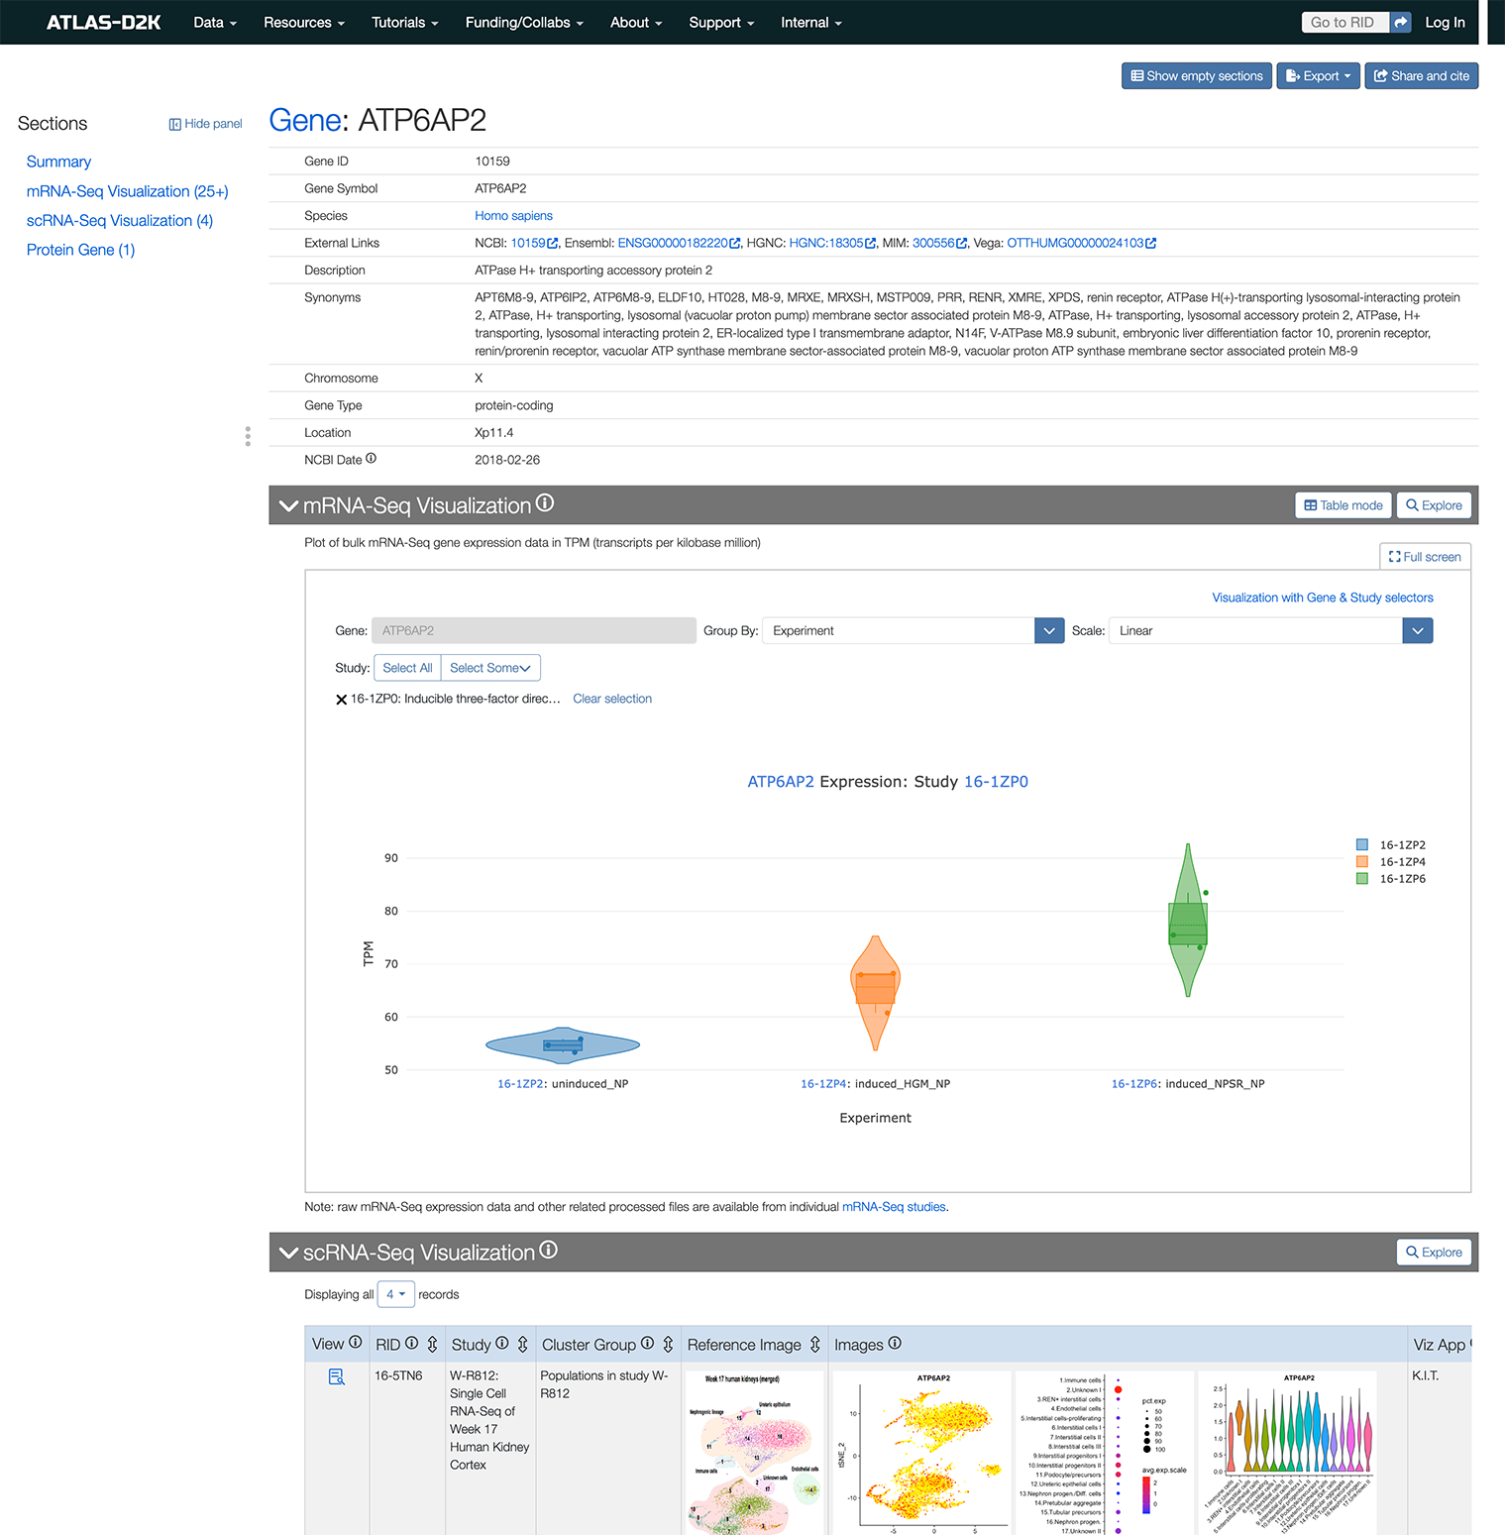Screen dimensions: 1505x1535
Task: Open the chart Full screen
Action: point(1425,557)
